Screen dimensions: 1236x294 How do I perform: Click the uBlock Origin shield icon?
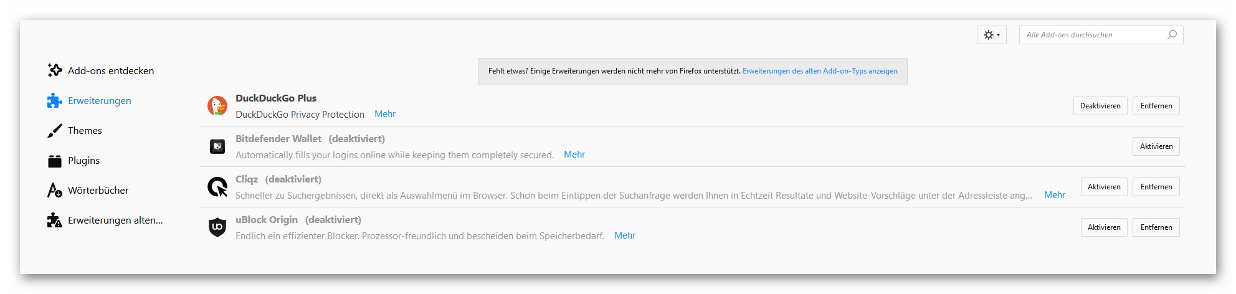pos(217,227)
